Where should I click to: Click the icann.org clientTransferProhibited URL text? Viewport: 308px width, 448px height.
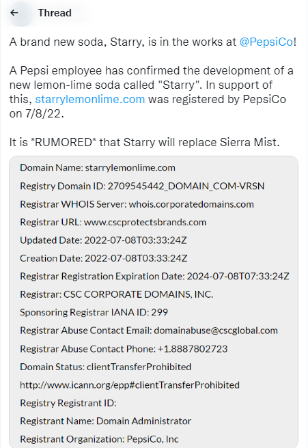(x=130, y=385)
